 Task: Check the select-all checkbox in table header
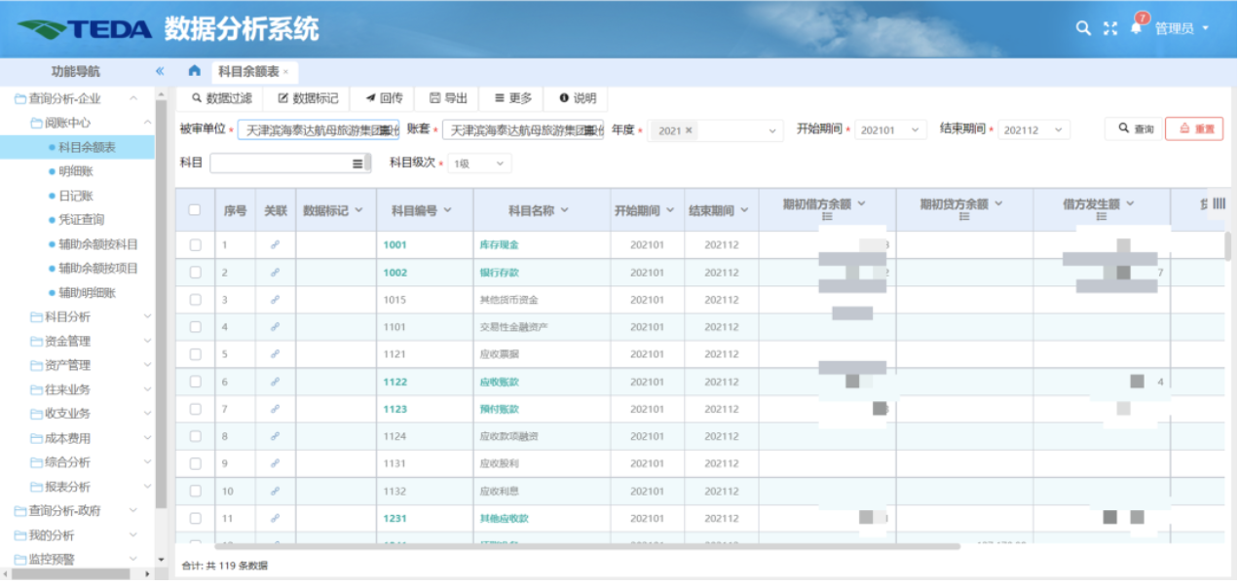[x=195, y=210]
